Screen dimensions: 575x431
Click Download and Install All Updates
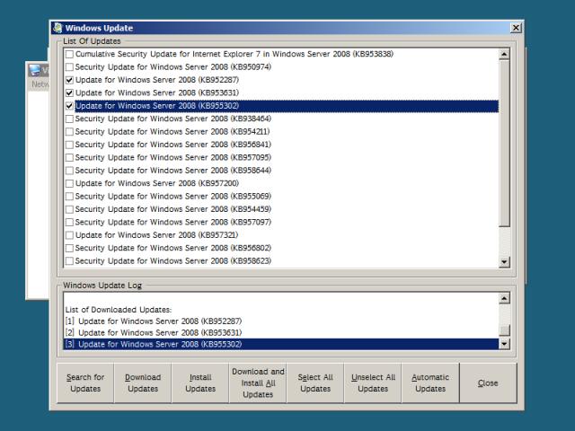tap(258, 383)
